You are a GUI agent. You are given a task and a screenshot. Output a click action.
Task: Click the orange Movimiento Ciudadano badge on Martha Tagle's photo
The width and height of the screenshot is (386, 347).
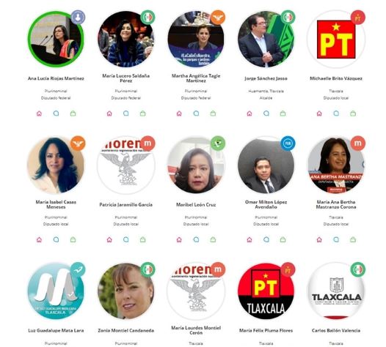click(x=218, y=17)
